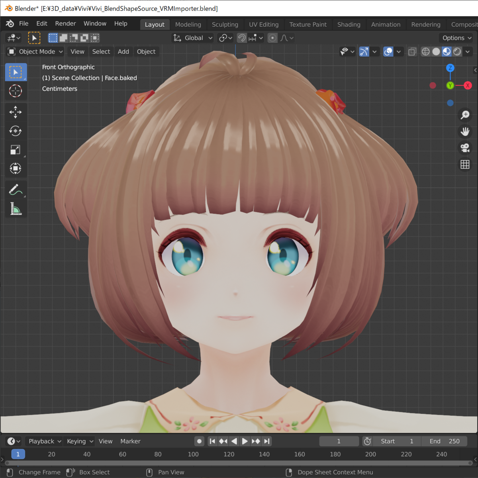
Task: Click the red X axis gizmo handle
Action: pyautogui.click(x=468, y=85)
